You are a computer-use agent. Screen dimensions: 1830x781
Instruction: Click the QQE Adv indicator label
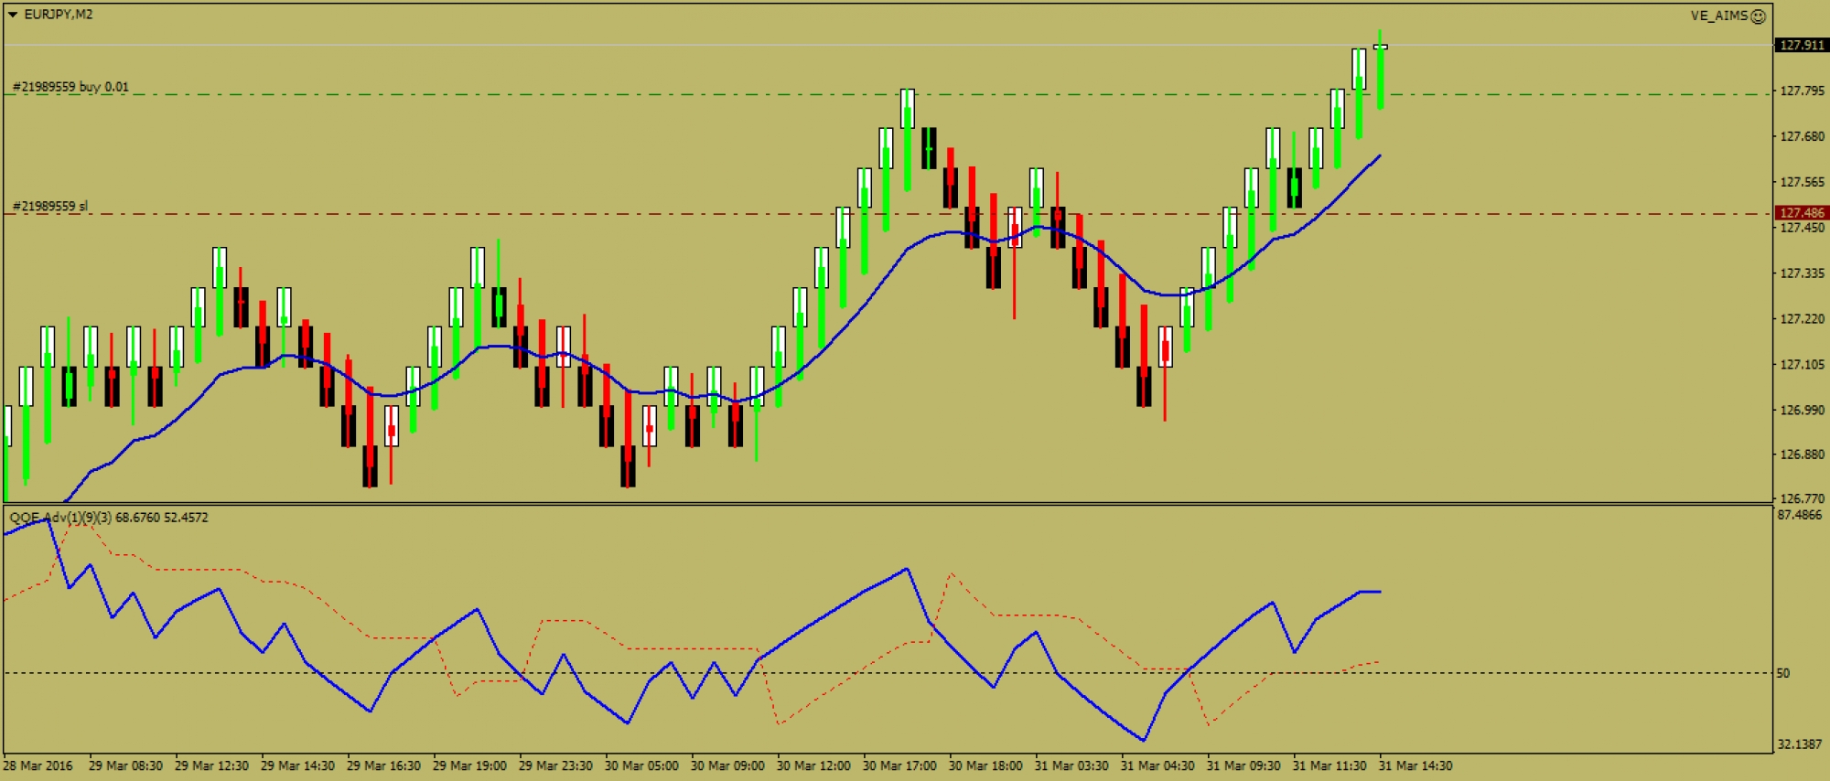pos(60,518)
